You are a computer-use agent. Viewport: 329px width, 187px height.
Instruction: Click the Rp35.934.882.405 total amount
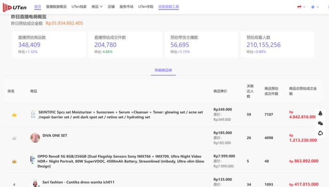(64, 23)
